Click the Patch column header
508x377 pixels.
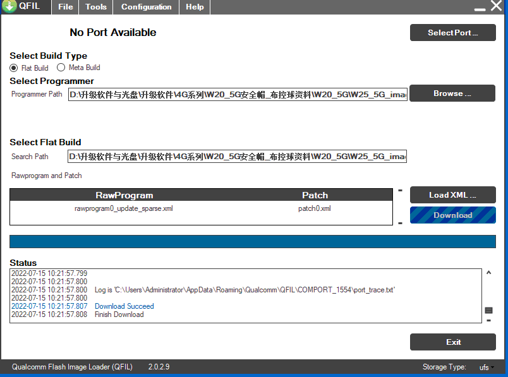click(315, 195)
